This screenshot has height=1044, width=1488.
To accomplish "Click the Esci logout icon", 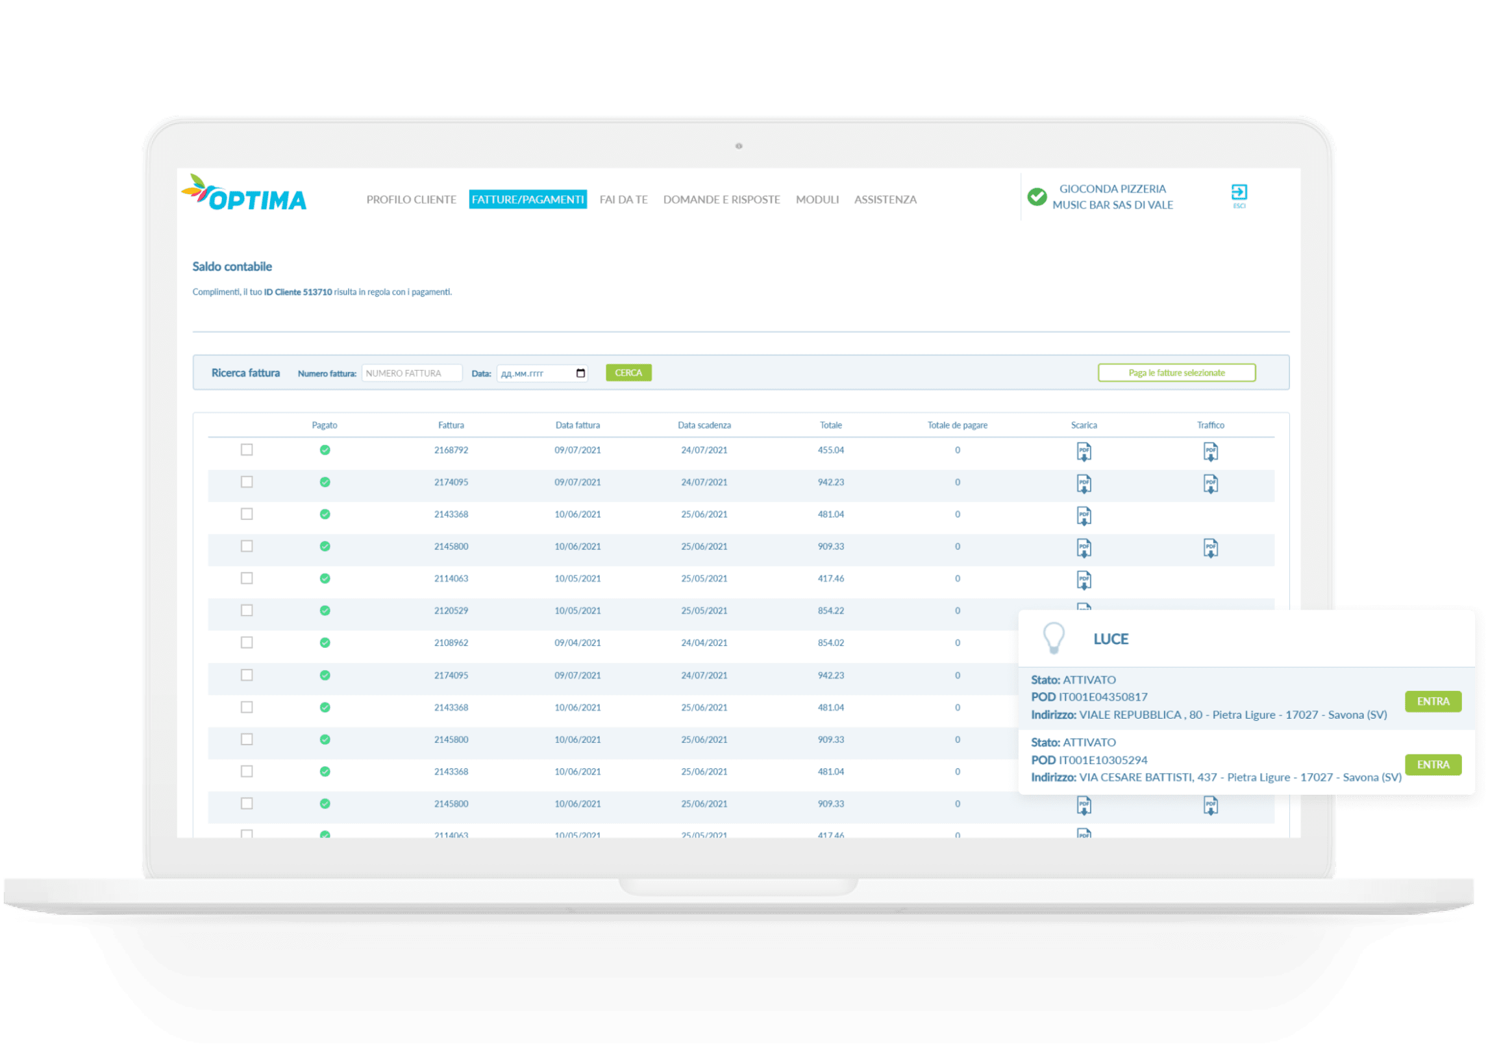I will (x=1239, y=193).
